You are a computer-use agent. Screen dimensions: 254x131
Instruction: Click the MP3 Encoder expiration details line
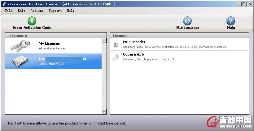(x=174, y=47)
